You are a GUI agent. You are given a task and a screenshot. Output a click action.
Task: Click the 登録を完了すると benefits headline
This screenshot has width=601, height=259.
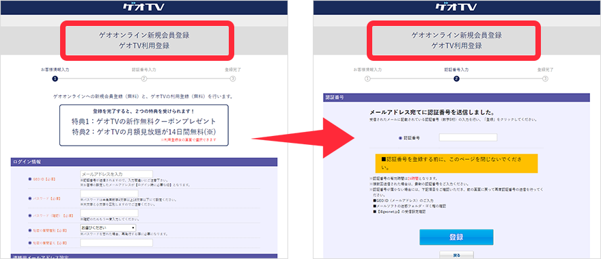[x=143, y=111]
